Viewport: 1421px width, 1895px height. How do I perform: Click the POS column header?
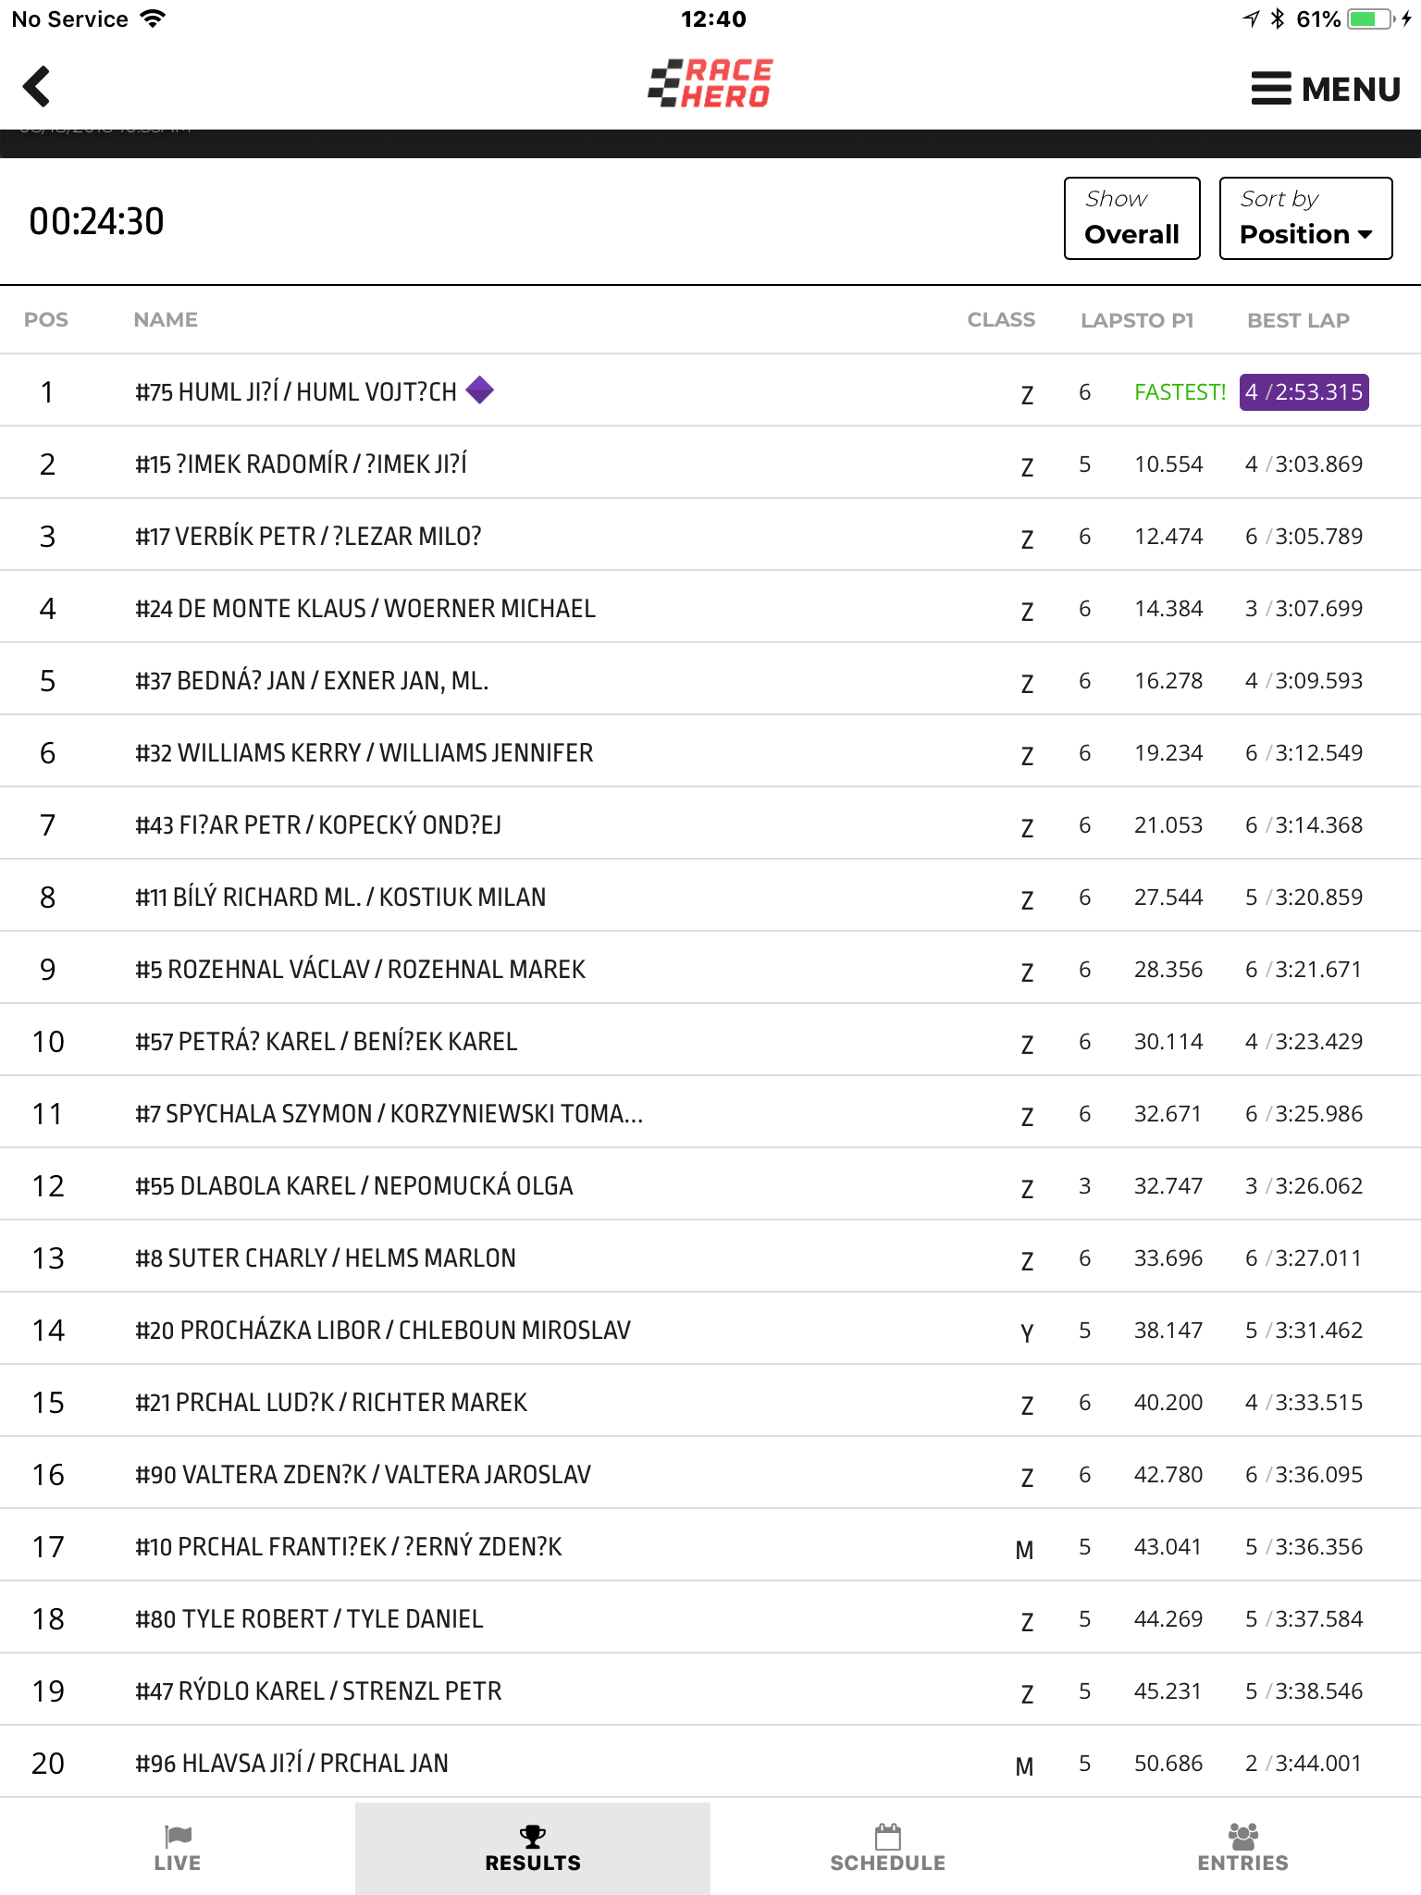coord(46,320)
